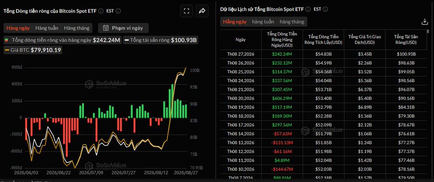Click the -$144.67M outflow value
Viewport: 434px width, 182px height.
pyautogui.click(x=282, y=169)
